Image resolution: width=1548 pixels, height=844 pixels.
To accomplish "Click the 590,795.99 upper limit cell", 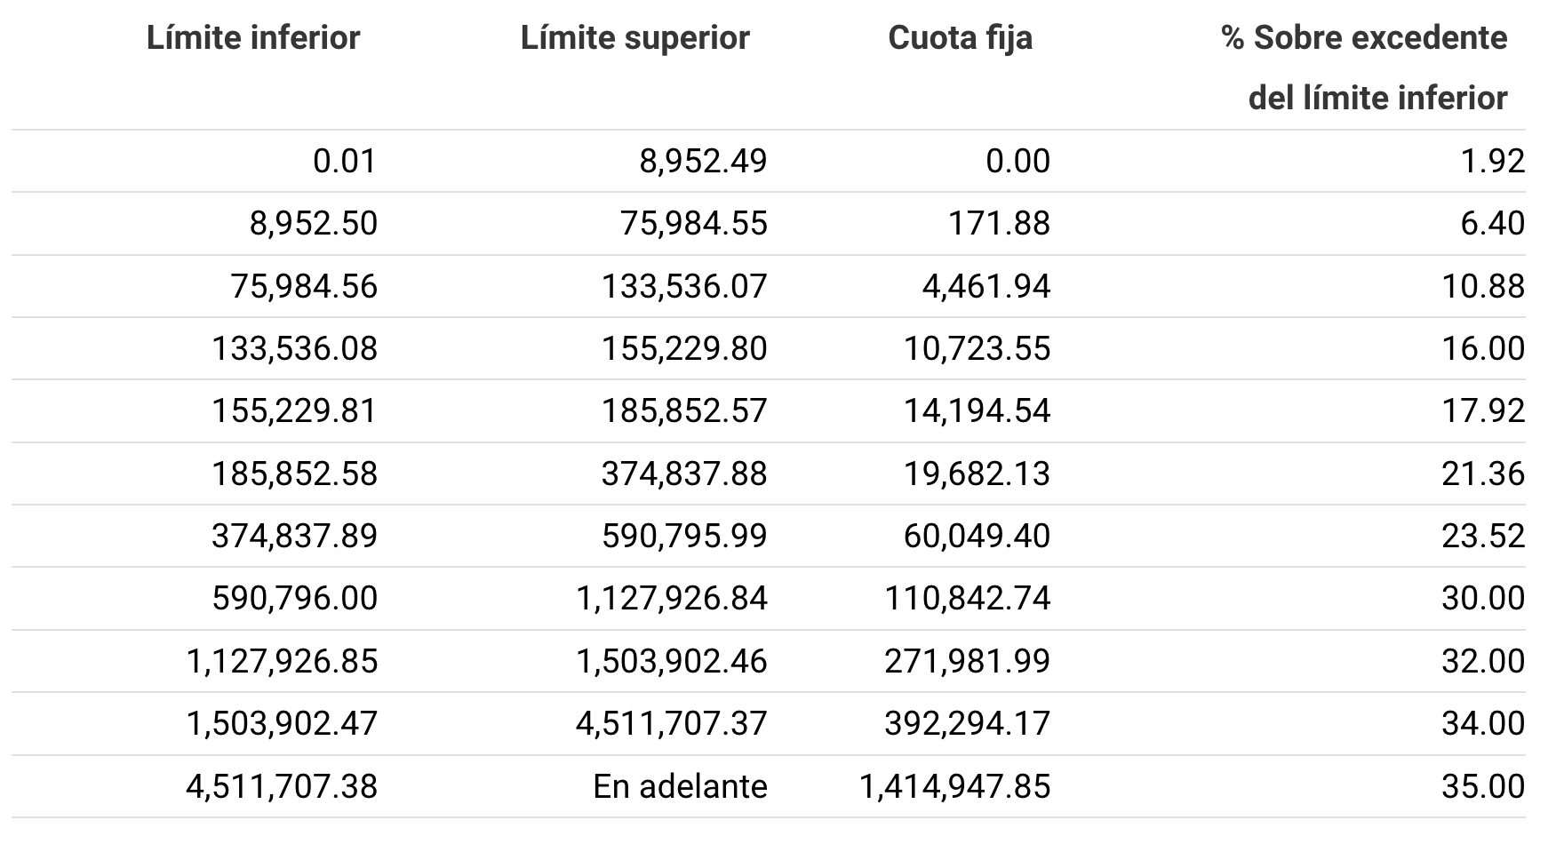I will [x=684, y=536].
